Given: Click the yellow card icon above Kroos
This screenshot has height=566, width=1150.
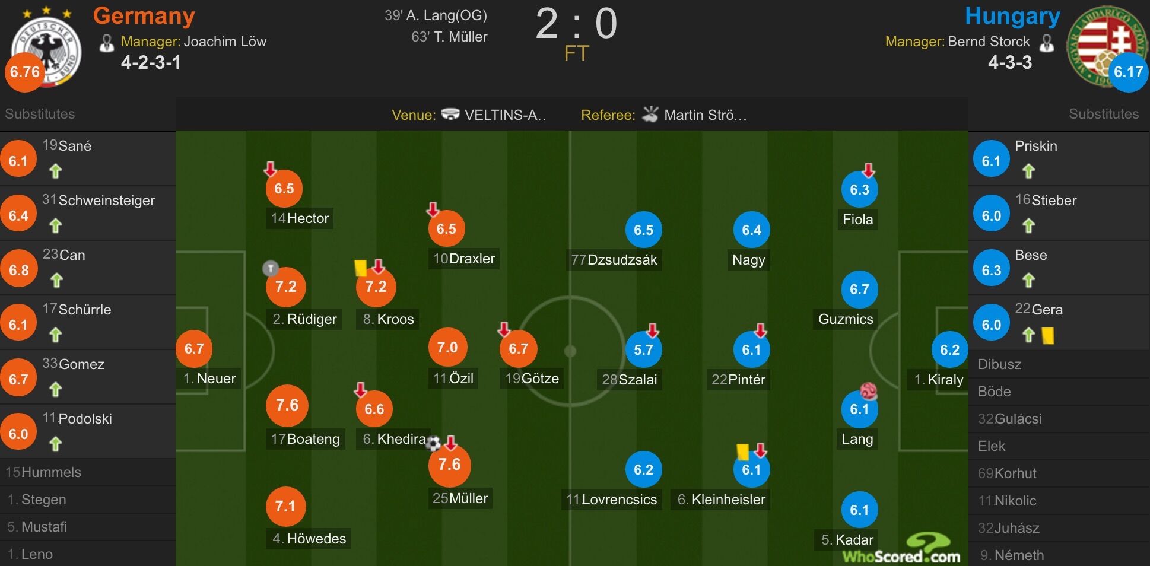Looking at the screenshot, I should tap(360, 268).
